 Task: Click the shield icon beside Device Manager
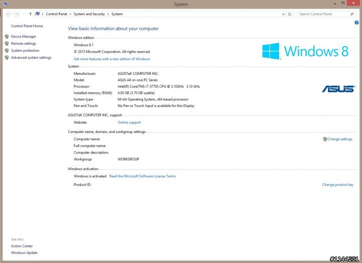[7, 37]
